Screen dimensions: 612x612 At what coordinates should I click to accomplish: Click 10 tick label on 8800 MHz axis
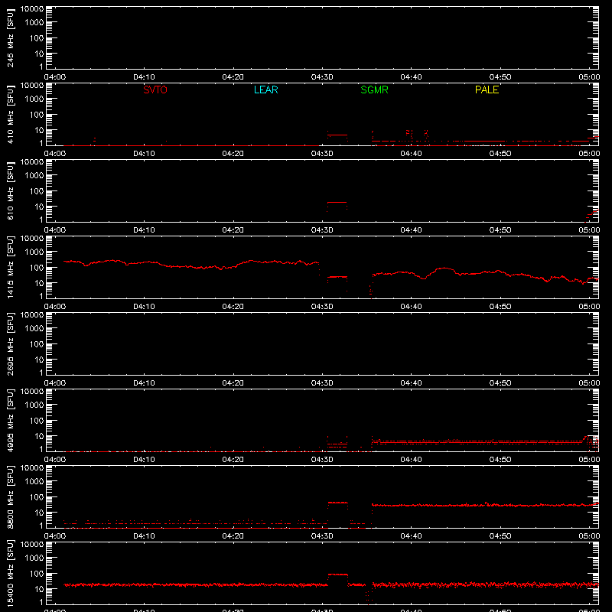coord(39,513)
